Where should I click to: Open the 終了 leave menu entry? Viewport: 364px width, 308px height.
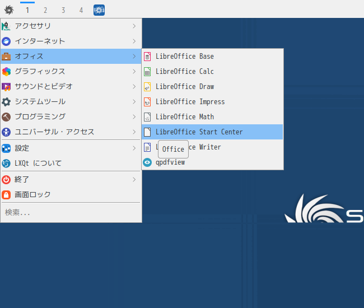pyautogui.click(x=71, y=179)
